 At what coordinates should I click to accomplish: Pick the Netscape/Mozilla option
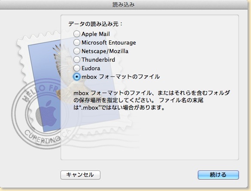coord(77,51)
